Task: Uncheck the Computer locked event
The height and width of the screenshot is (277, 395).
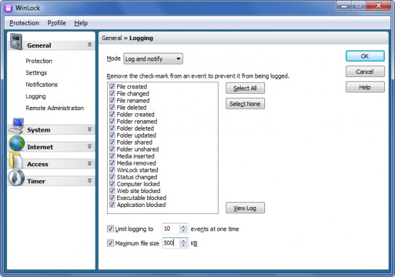Action: tap(112, 184)
